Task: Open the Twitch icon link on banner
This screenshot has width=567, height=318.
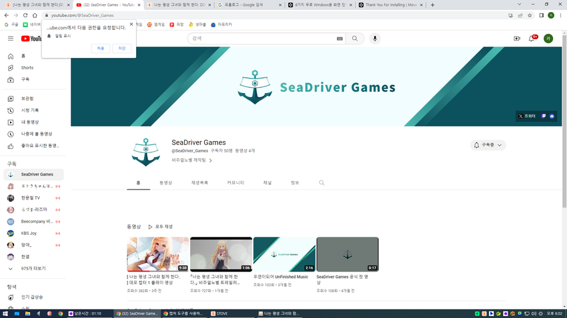Action: click(x=544, y=116)
